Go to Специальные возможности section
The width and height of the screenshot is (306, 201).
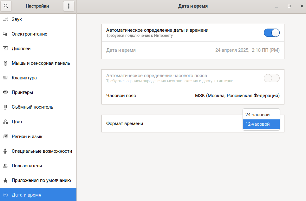(42, 151)
